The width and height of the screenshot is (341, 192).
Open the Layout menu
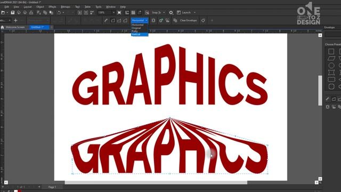pyautogui.click(x=28, y=7)
